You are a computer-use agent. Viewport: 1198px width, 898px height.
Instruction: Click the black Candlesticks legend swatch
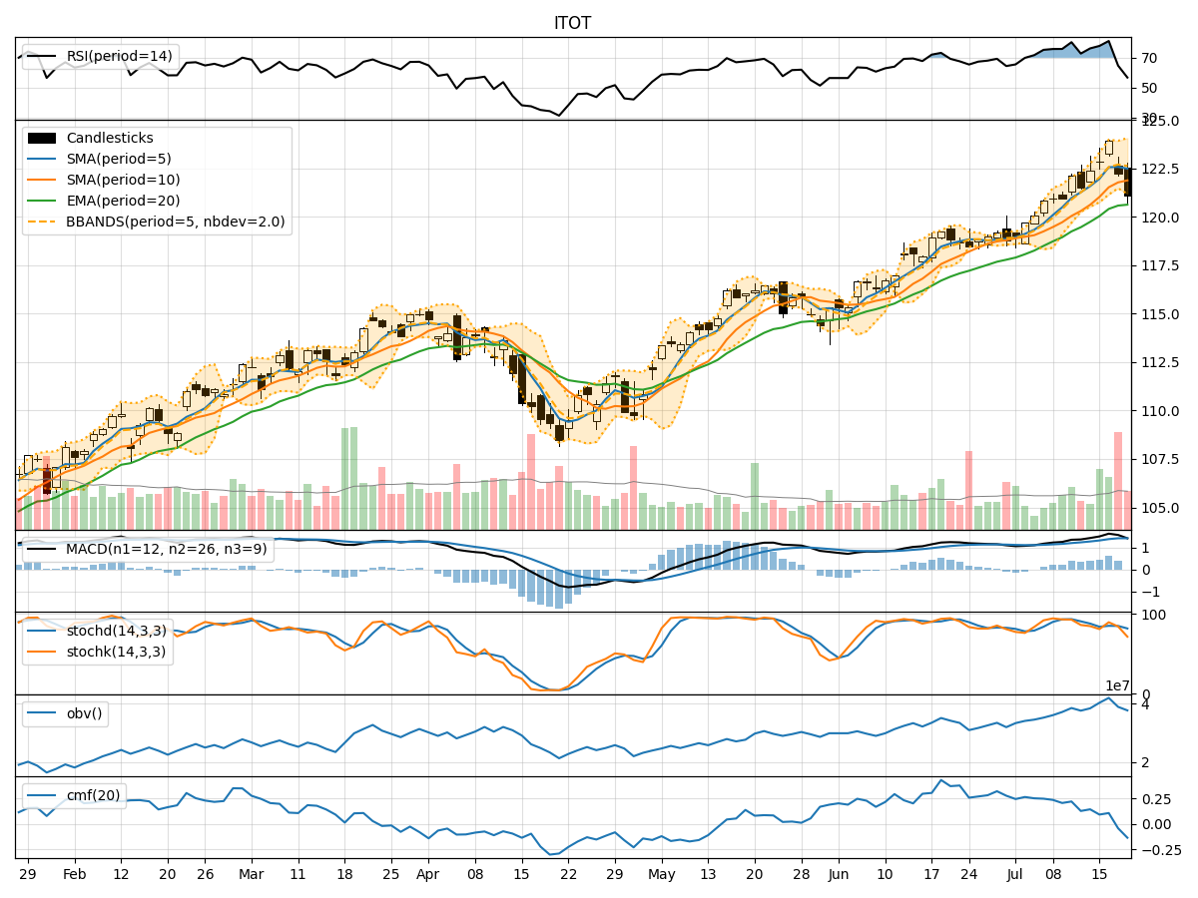[42, 138]
